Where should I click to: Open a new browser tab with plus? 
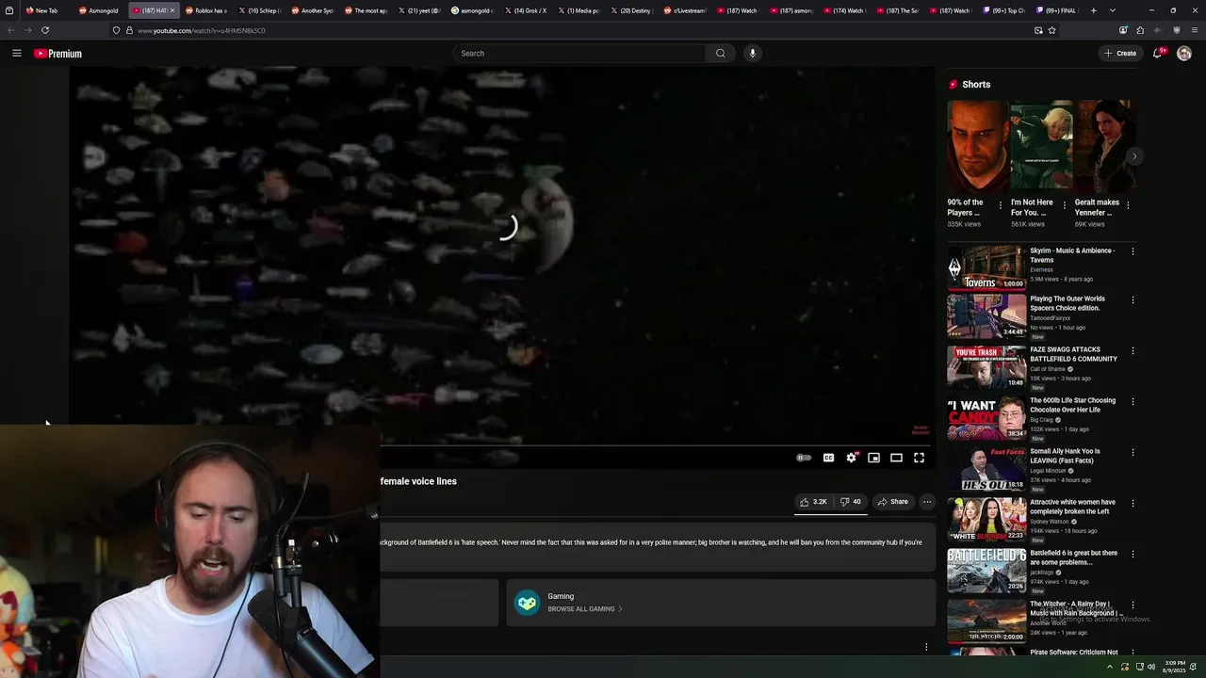[1093, 10]
